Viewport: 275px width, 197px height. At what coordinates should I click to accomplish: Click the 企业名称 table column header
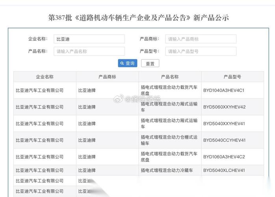45,77
